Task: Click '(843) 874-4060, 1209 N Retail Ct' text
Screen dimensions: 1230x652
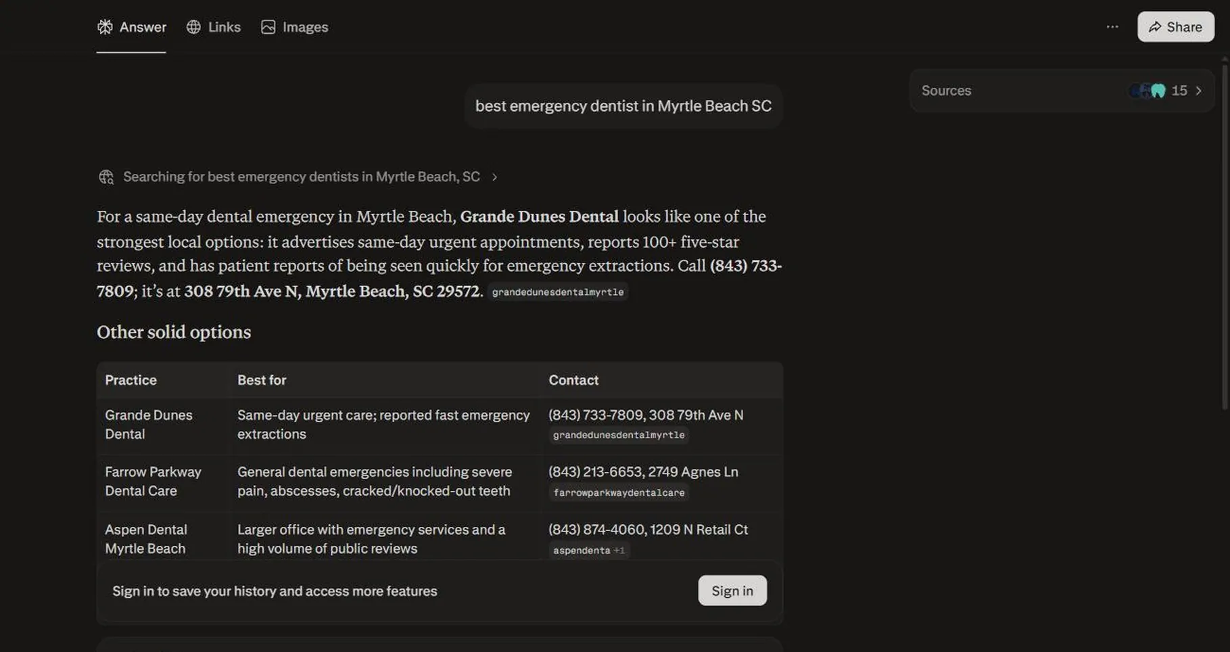Action: [x=648, y=530]
